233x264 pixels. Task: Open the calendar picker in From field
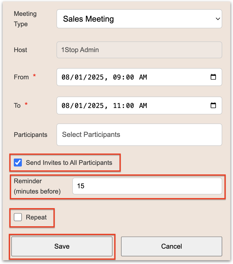coord(213,77)
